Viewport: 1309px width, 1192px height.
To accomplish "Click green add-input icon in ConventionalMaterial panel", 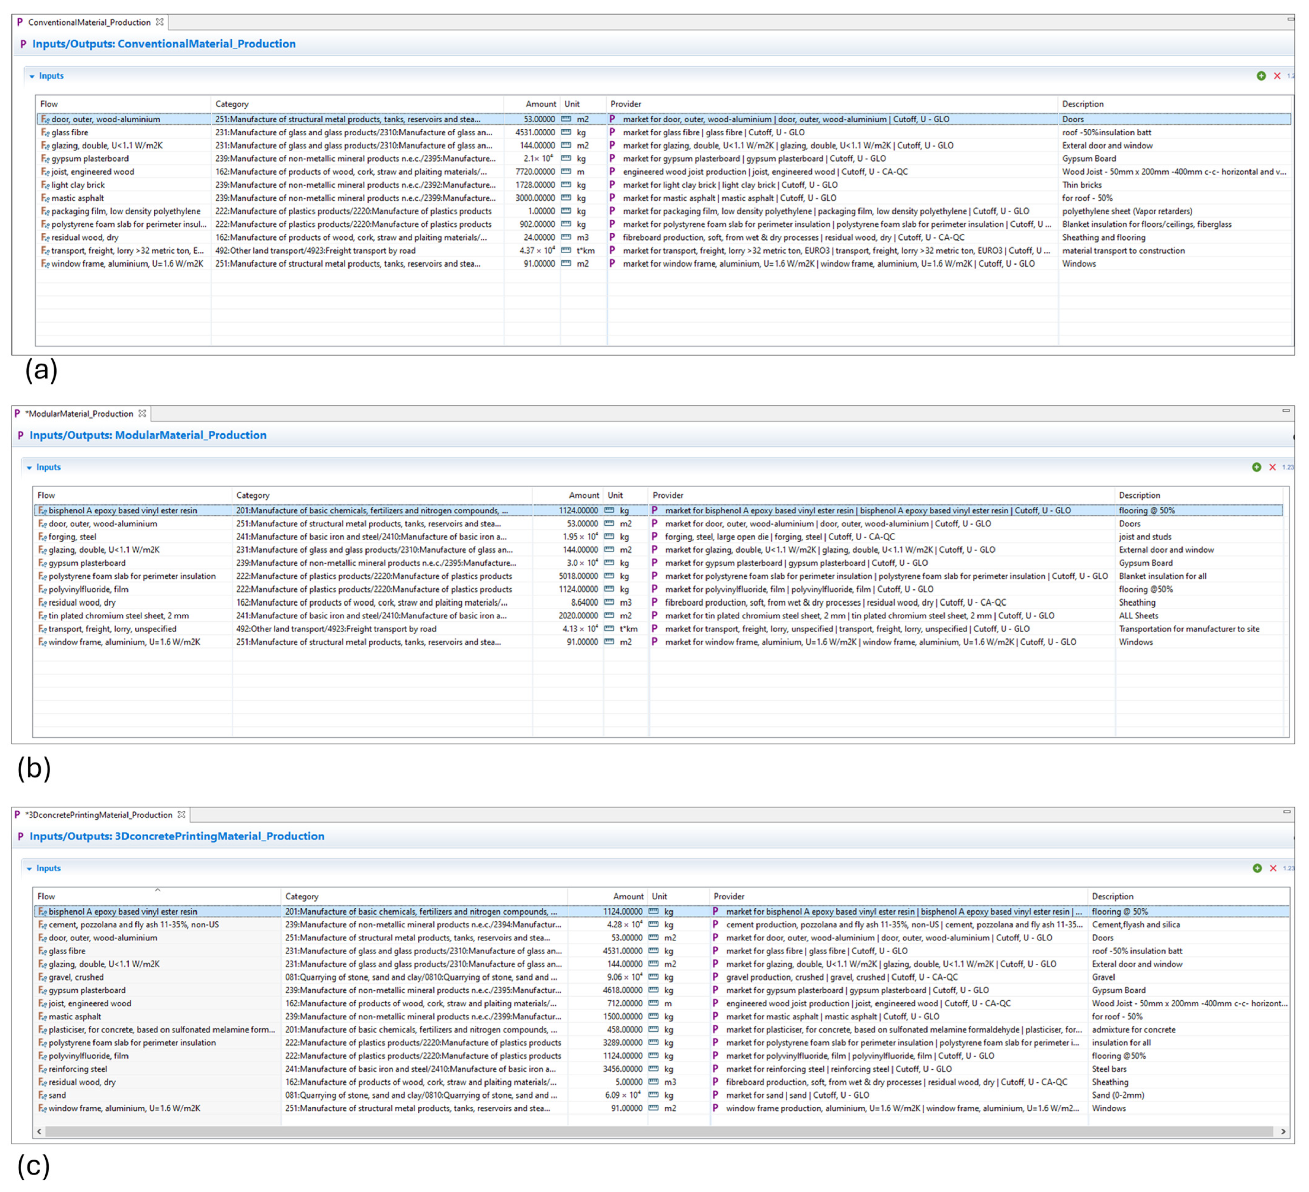I will coord(1261,76).
